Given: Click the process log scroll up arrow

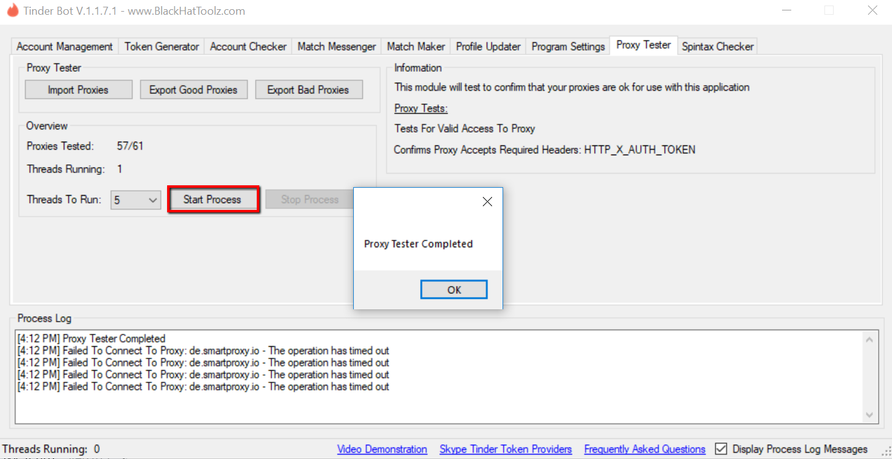Looking at the screenshot, I should (869, 339).
